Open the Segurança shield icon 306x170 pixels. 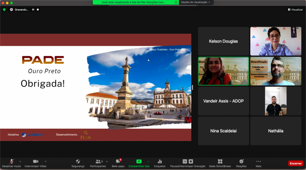(x=78, y=161)
